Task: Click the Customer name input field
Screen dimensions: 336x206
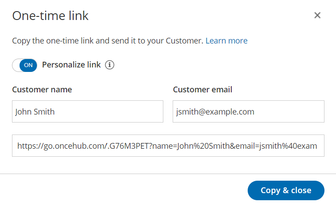Action: pyautogui.click(x=87, y=111)
